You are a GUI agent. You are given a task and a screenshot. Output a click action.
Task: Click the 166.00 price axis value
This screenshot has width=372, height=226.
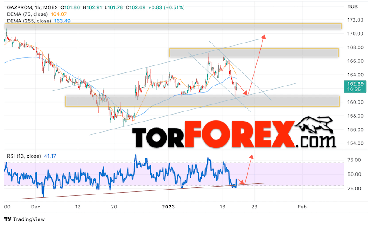pyautogui.click(x=355, y=61)
